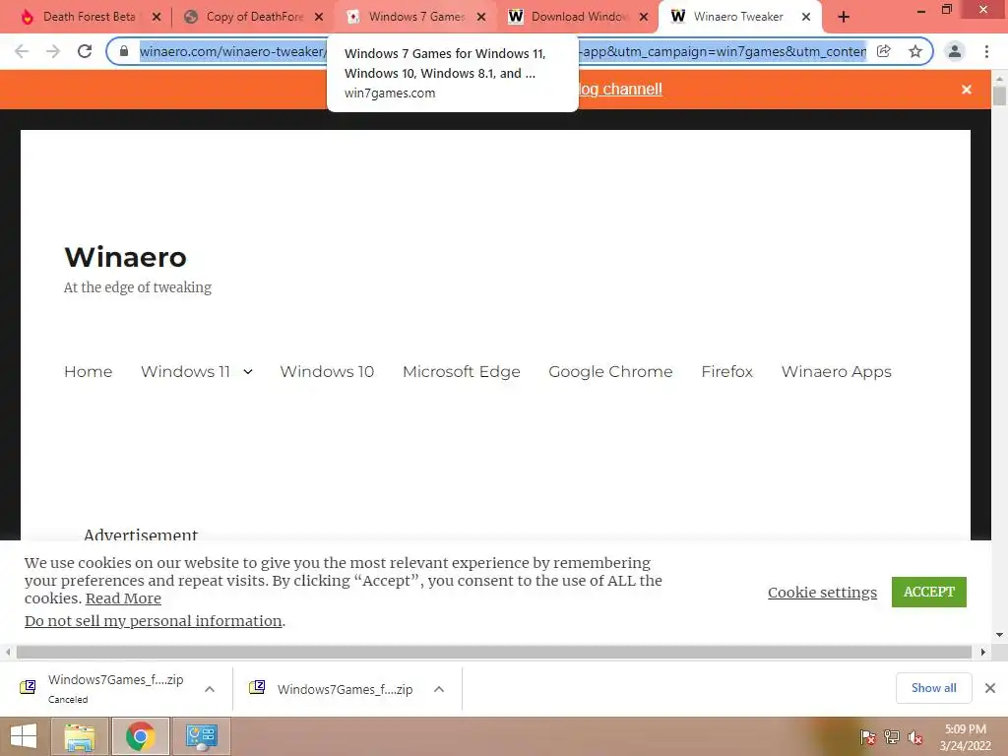Go back using the browser back arrow

(x=22, y=51)
